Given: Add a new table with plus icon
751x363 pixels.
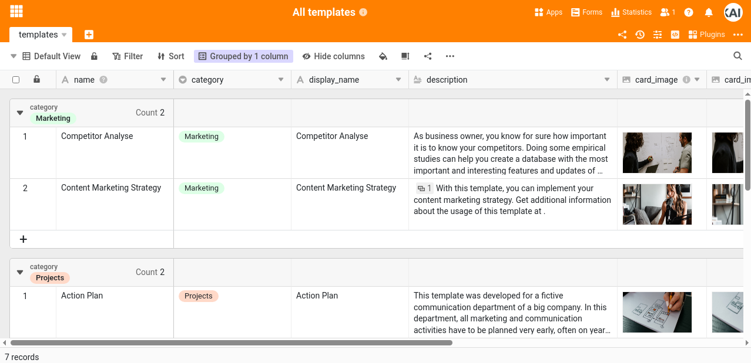Looking at the screenshot, I should pos(89,35).
